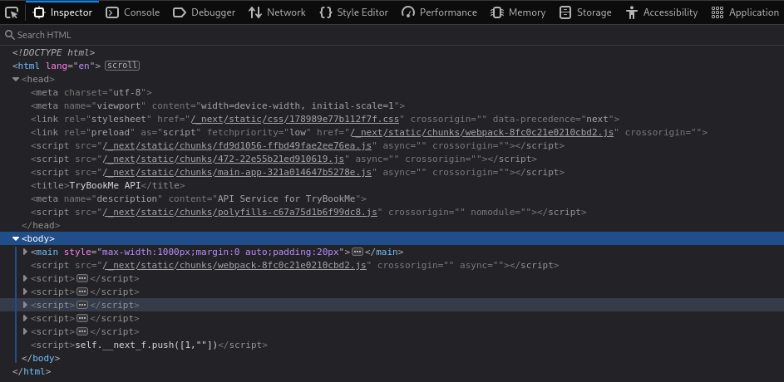Open the polyfills script source link
784x382 pixels.
tap(240, 212)
